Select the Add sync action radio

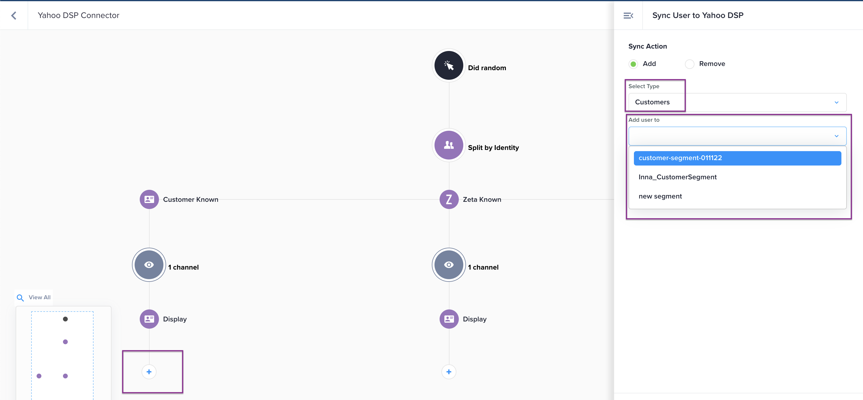tap(633, 64)
